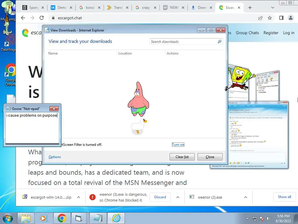This screenshot has height=224, width=298.
Task: Open Options in View Downloads
Action: pos(55,157)
